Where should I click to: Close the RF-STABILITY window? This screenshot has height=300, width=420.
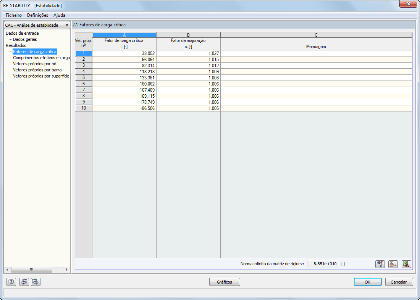pos(408,4)
